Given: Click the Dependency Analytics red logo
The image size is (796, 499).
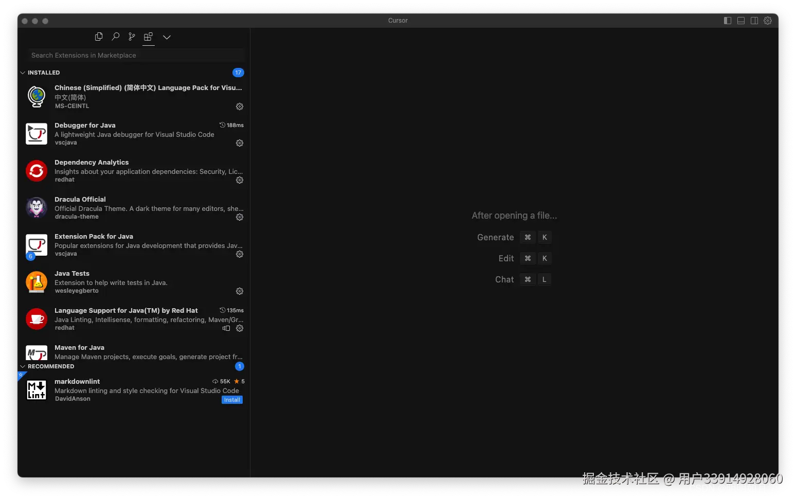Looking at the screenshot, I should [37, 171].
